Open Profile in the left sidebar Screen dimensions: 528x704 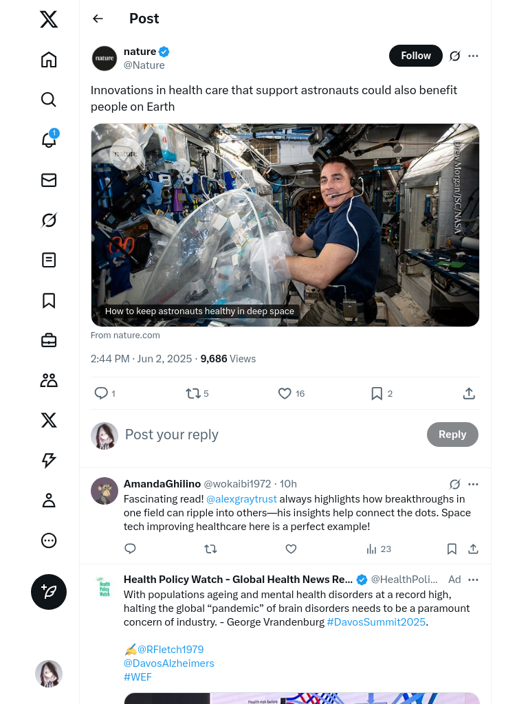[x=49, y=500]
